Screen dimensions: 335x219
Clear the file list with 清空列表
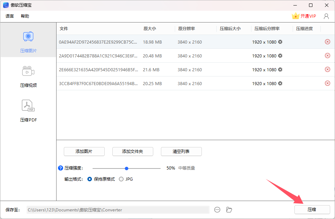[181, 152]
